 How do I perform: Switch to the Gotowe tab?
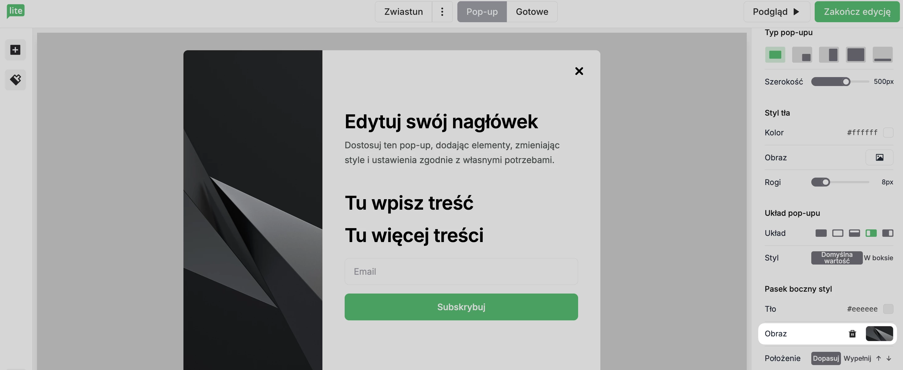pos(532,11)
